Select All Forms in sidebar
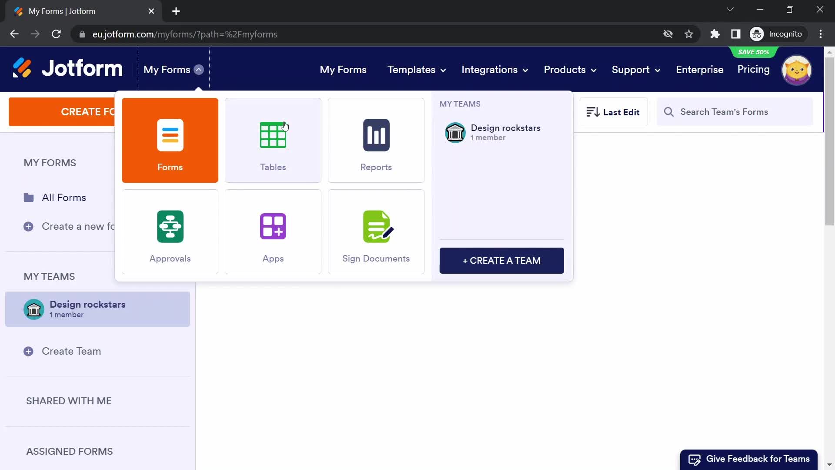This screenshot has height=470, width=835. (63, 198)
